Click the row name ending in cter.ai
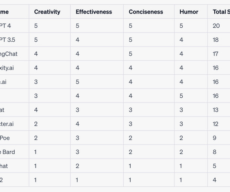 point(7,124)
